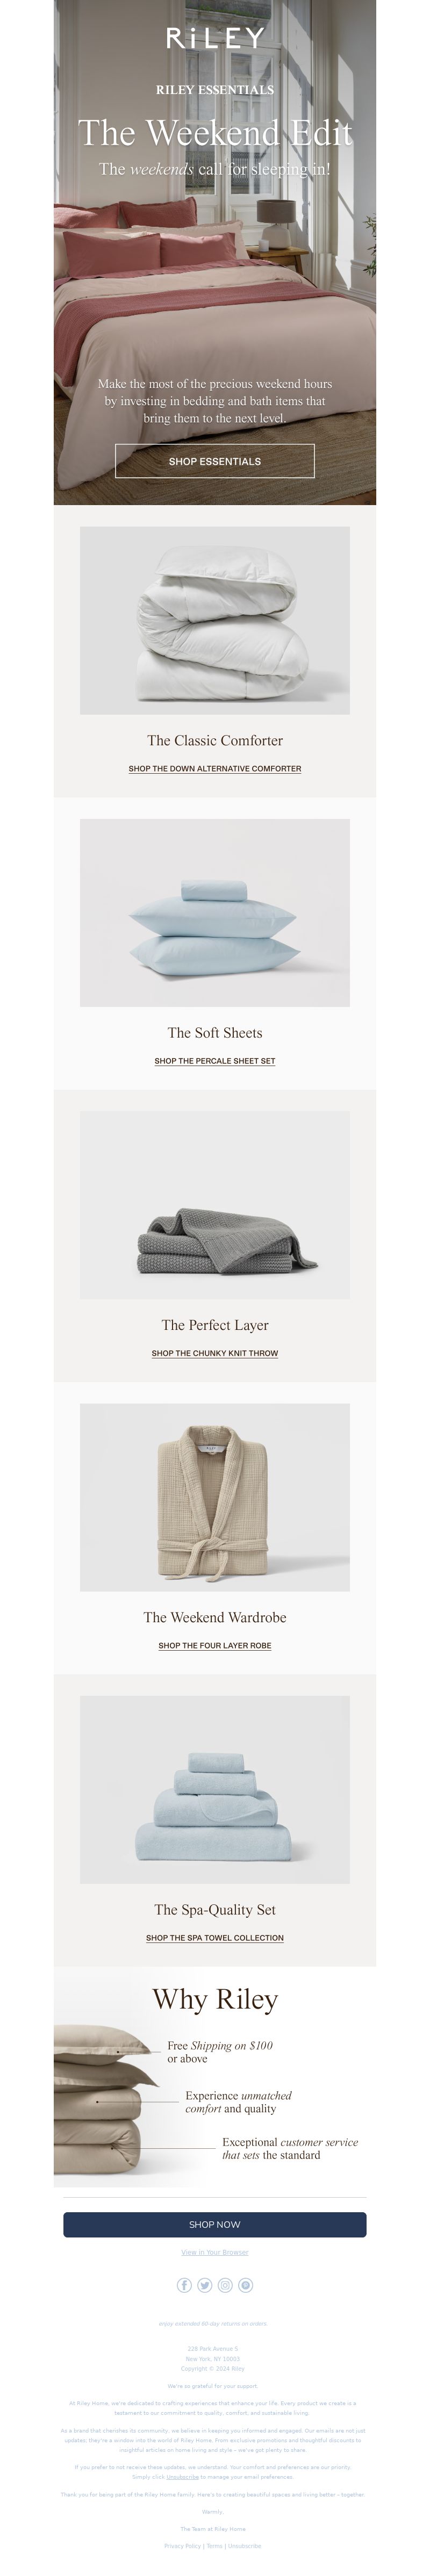Click the blue spa towels image

click(215, 1789)
